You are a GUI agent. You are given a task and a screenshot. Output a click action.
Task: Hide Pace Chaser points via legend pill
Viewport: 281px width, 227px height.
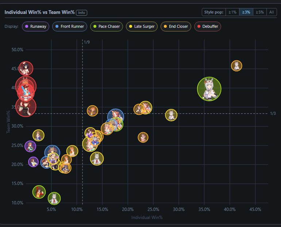click(x=107, y=26)
